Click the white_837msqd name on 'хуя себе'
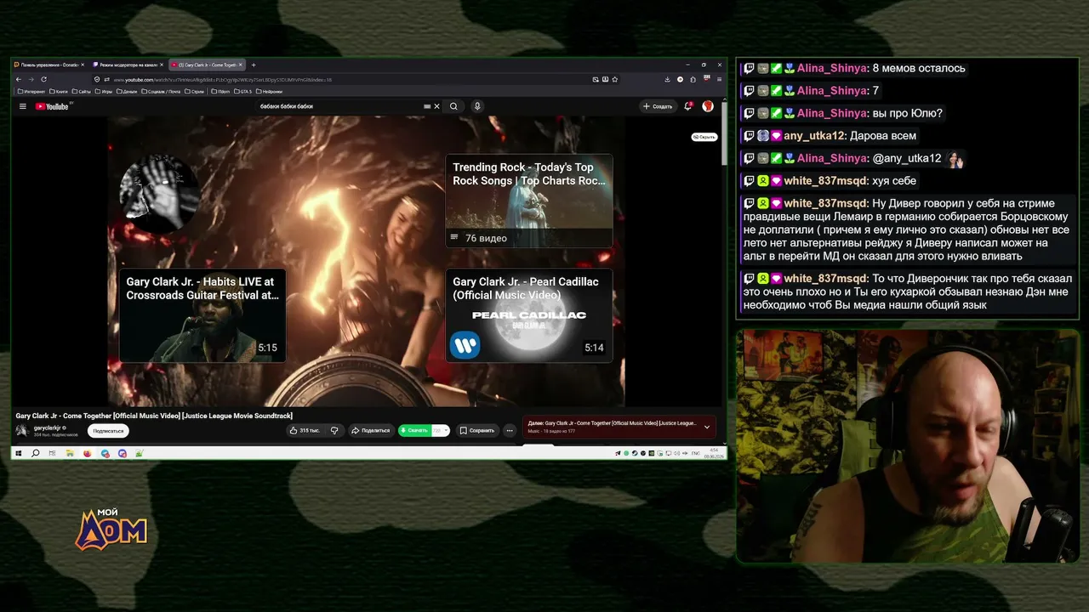Viewport: 1089px width, 612px height. pos(826,181)
